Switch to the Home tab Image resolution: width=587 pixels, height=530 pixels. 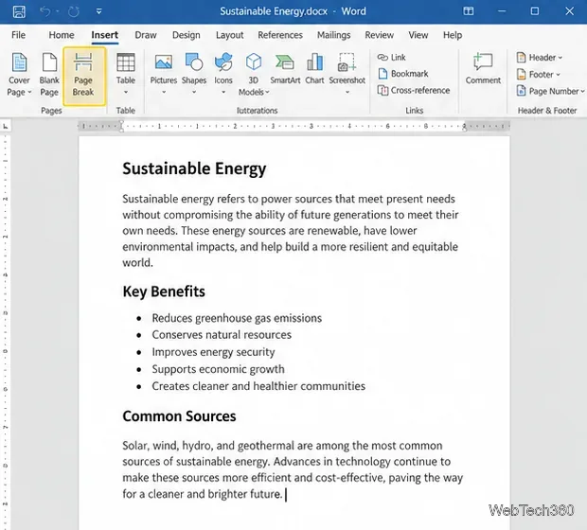(62, 35)
